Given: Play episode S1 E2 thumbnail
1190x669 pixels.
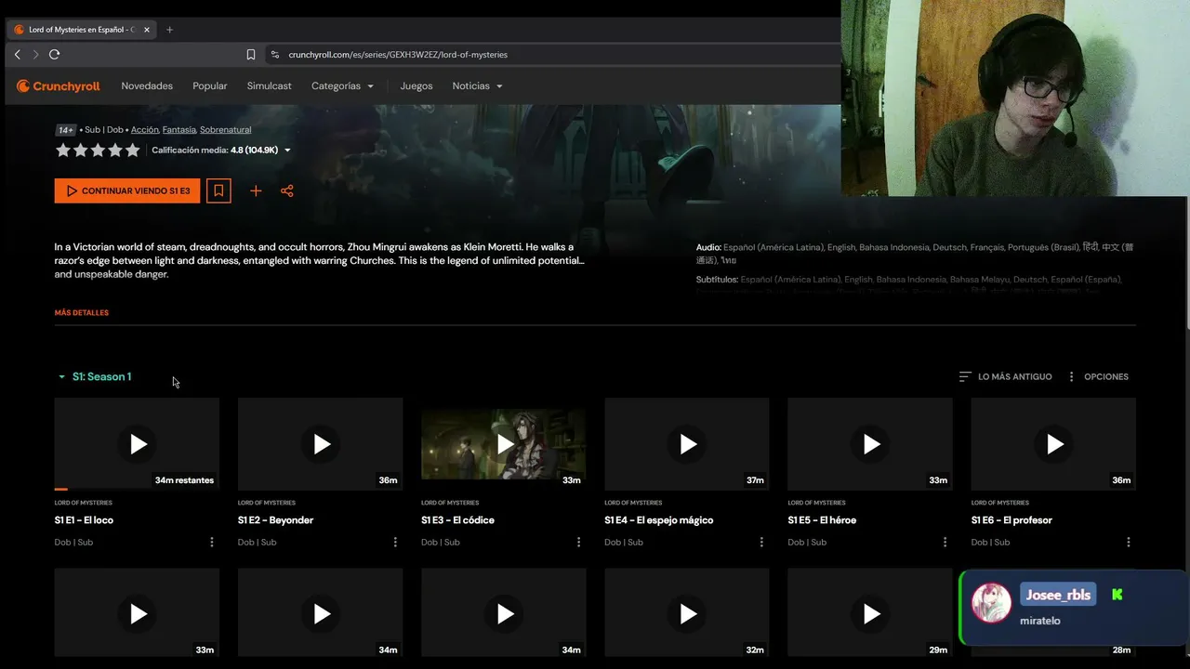Looking at the screenshot, I should [321, 444].
